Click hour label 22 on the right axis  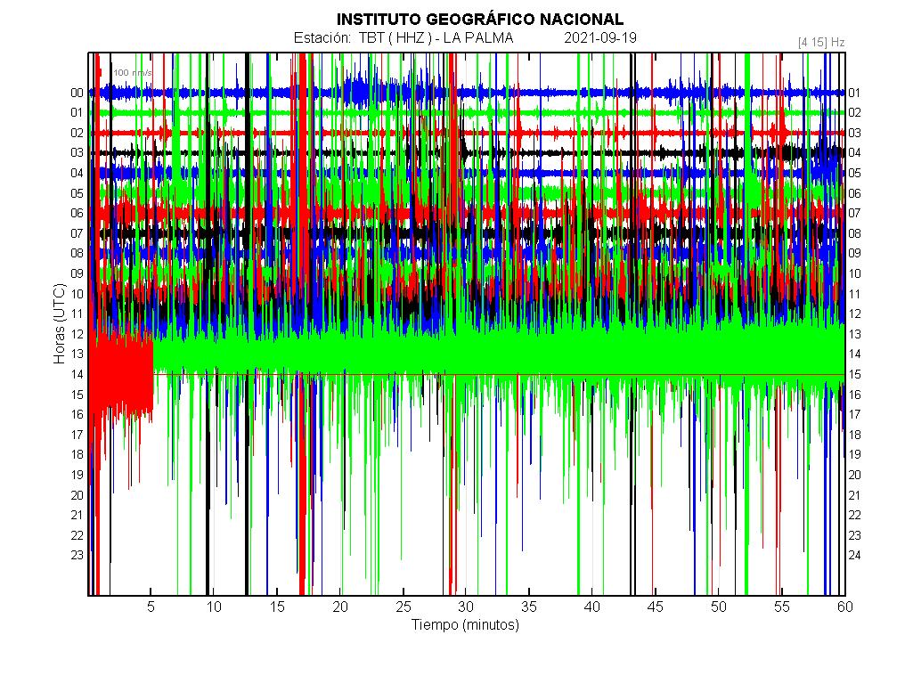(854, 515)
